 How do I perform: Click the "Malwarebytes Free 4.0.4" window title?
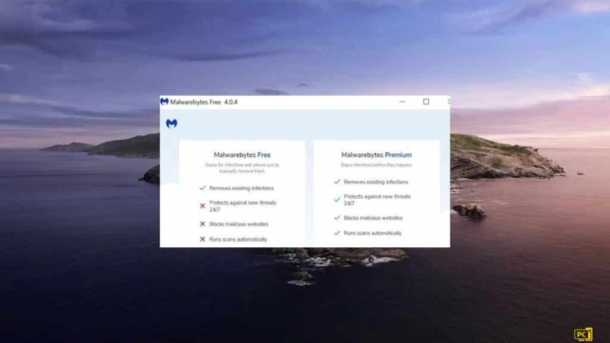(x=204, y=102)
